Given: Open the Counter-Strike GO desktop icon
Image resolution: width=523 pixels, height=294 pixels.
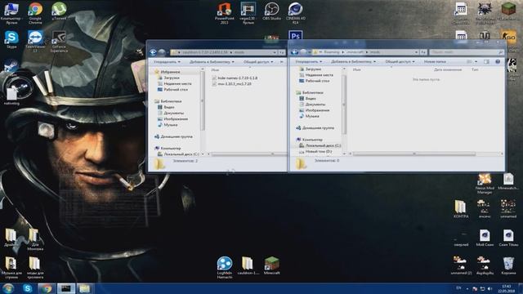Looking at the screenshot, I should (x=508, y=36).
